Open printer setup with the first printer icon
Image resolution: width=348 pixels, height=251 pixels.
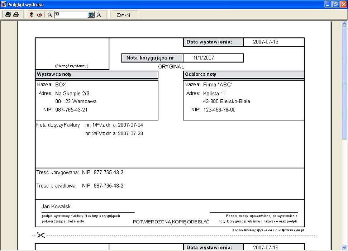[8, 15]
